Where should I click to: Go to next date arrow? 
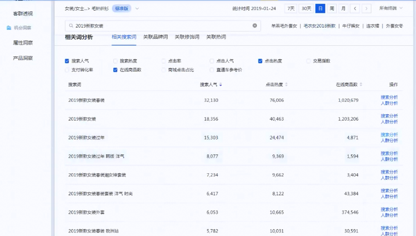[366, 9]
